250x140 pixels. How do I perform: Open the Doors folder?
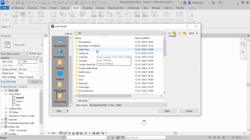pyautogui.click(x=82, y=76)
